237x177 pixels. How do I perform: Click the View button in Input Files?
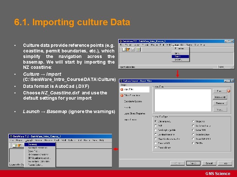point(220,109)
